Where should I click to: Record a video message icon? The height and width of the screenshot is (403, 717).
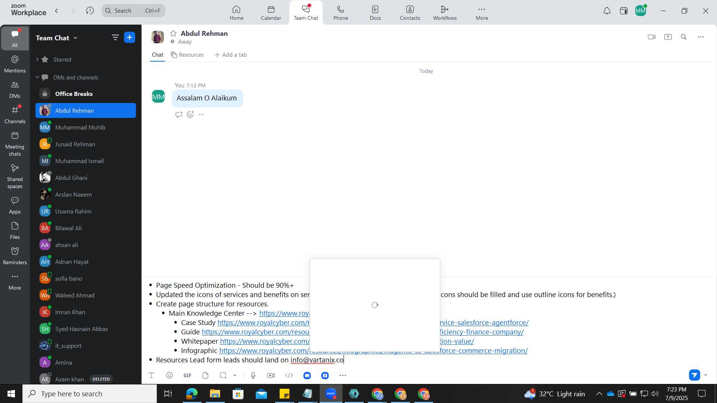(x=271, y=375)
